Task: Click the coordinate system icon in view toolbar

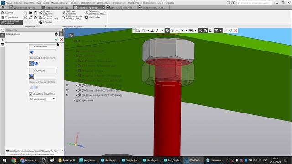Action: point(138,31)
